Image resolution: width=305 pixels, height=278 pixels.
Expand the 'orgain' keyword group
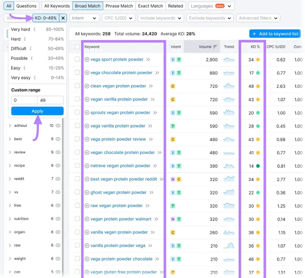coord(10,232)
